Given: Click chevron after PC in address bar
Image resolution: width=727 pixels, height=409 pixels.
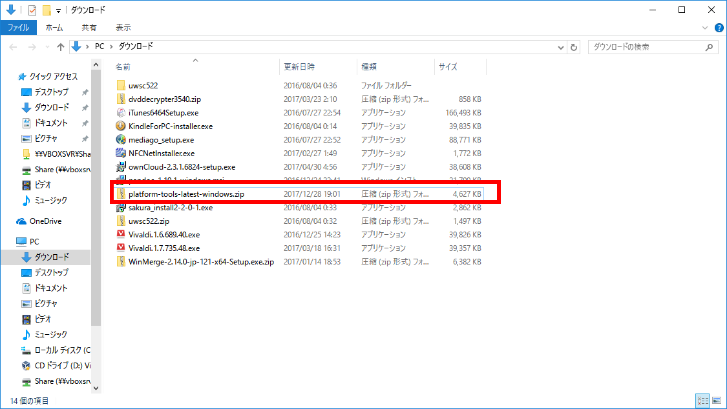Looking at the screenshot, I should 111,46.
